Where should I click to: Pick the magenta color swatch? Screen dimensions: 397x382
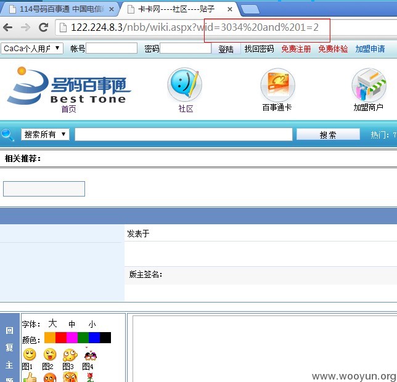pyautogui.click(x=72, y=338)
